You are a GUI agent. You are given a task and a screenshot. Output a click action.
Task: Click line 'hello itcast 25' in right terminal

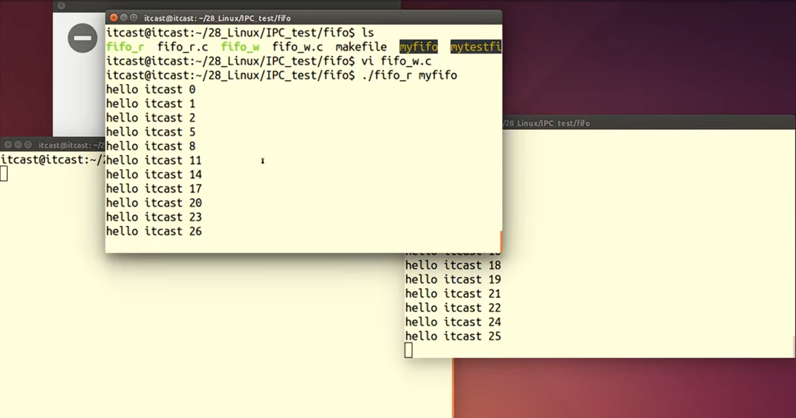[x=453, y=336]
